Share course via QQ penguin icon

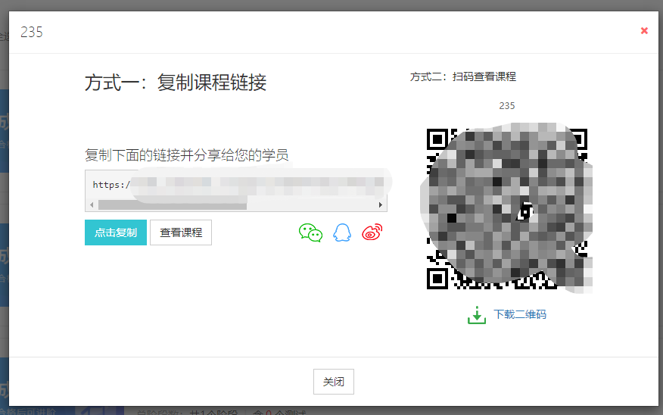[x=342, y=232]
